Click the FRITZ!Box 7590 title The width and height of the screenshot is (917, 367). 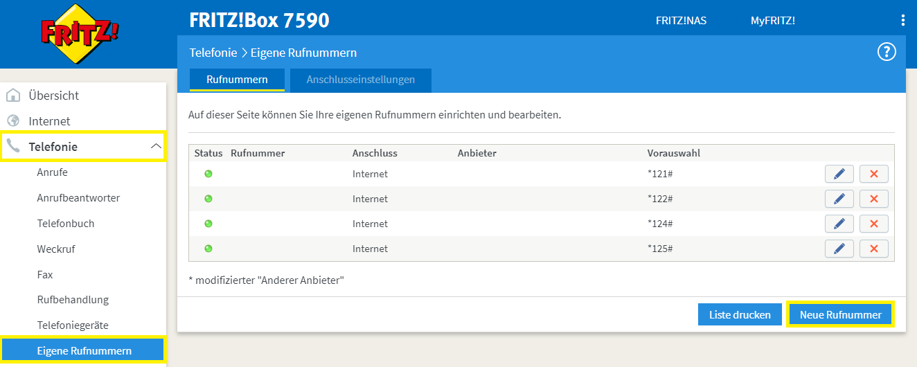coord(259,20)
